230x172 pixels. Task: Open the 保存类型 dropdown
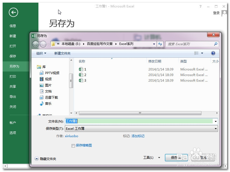215,129
